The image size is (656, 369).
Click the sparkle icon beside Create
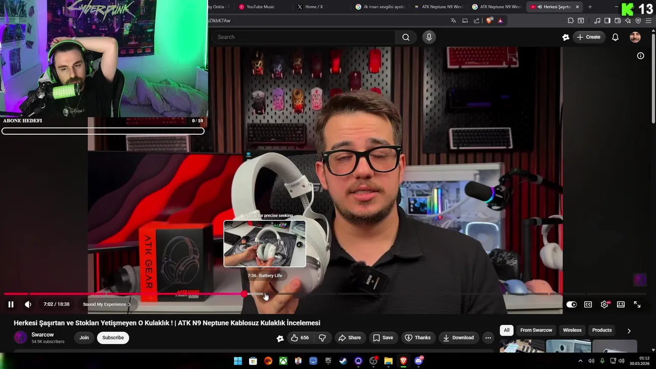tap(566, 37)
